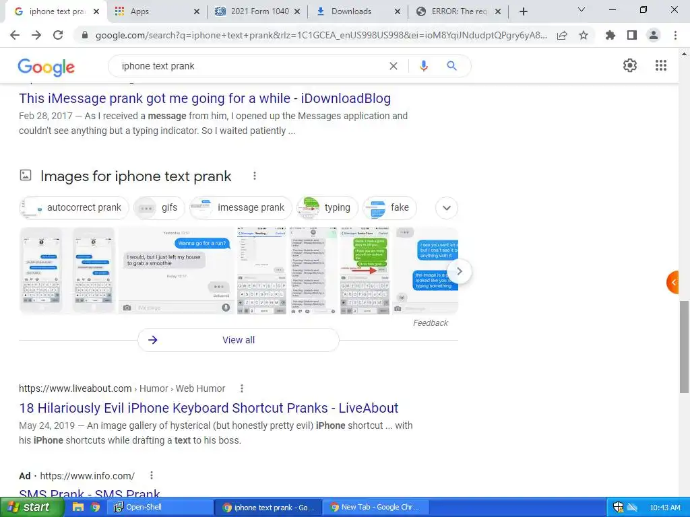Click the system clock 10:43 AM
Viewport: 690px width, 517px height.
(665, 508)
